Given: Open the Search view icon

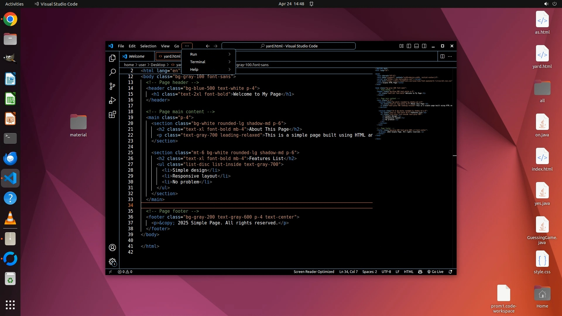Looking at the screenshot, I should pos(112,72).
